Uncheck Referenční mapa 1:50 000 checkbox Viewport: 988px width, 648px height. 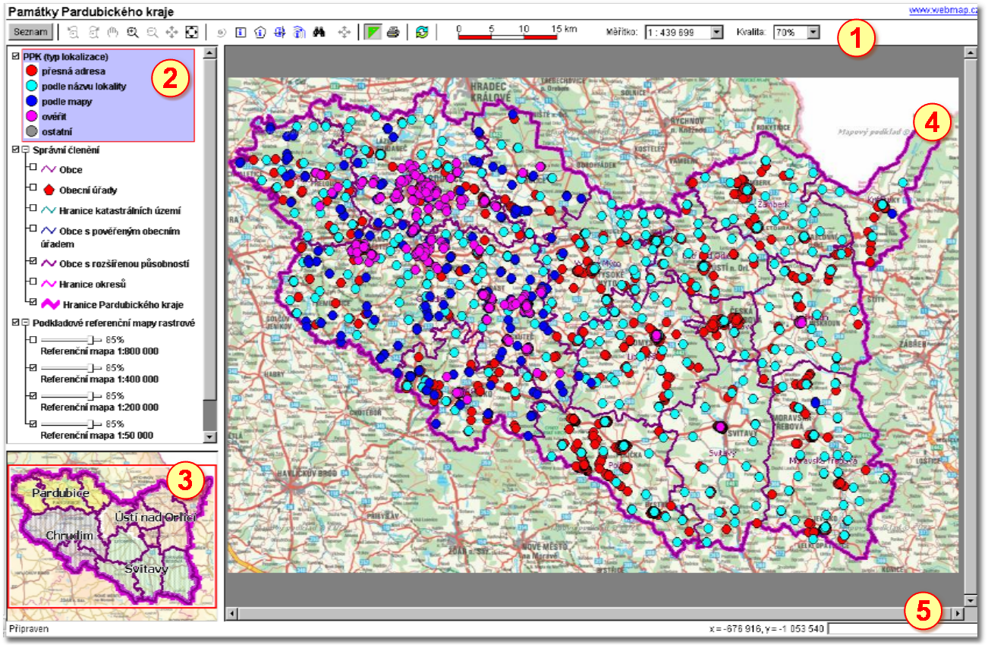click(33, 423)
